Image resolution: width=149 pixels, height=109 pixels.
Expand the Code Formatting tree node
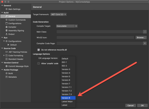pos(4,55)
